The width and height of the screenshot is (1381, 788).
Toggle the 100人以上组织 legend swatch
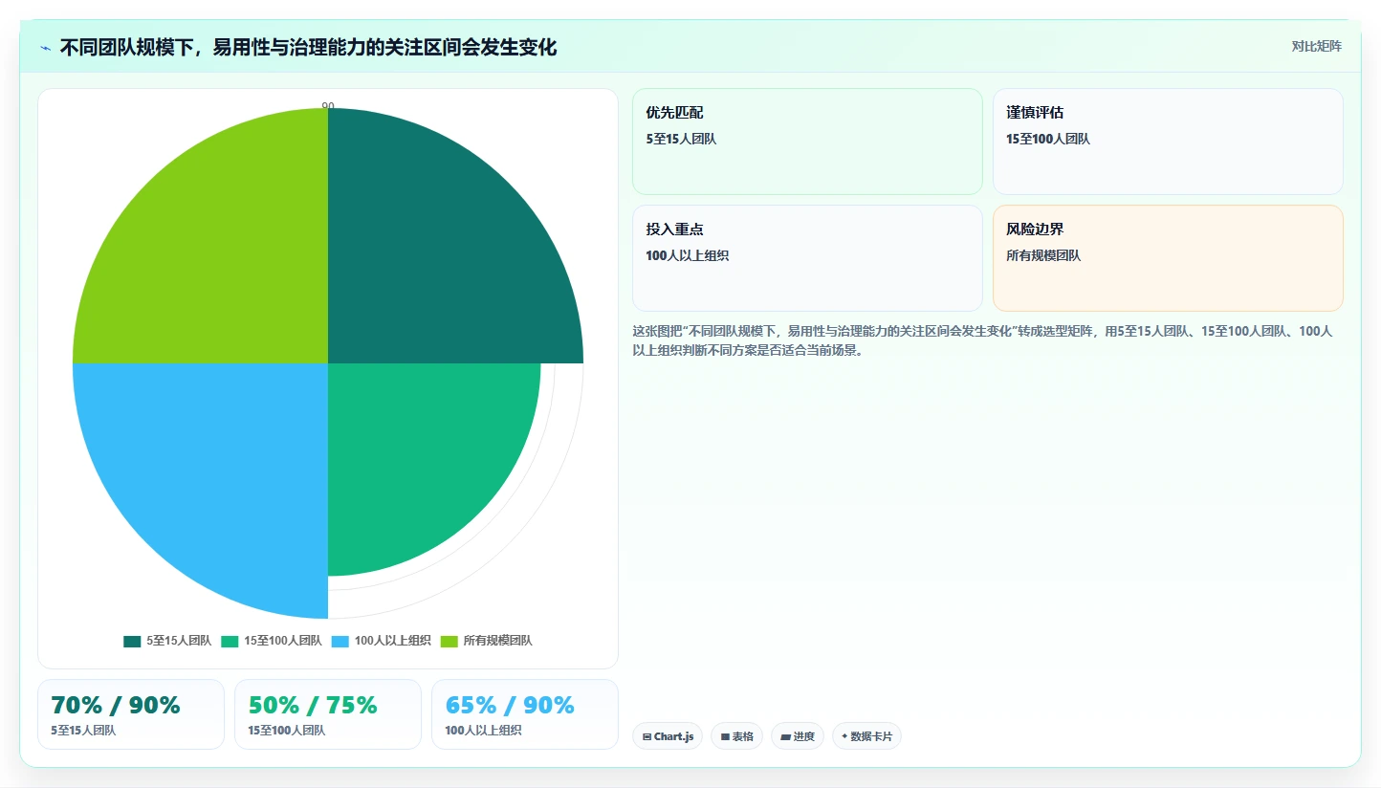[x=340, y=641]
